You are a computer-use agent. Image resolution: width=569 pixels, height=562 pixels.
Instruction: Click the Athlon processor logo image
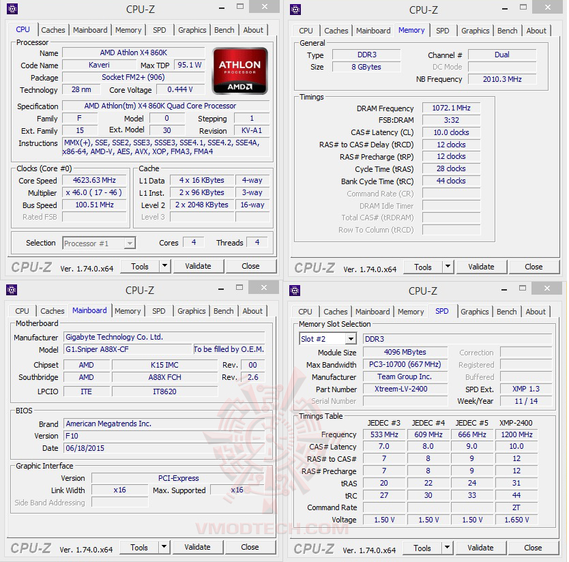[240, 71]
